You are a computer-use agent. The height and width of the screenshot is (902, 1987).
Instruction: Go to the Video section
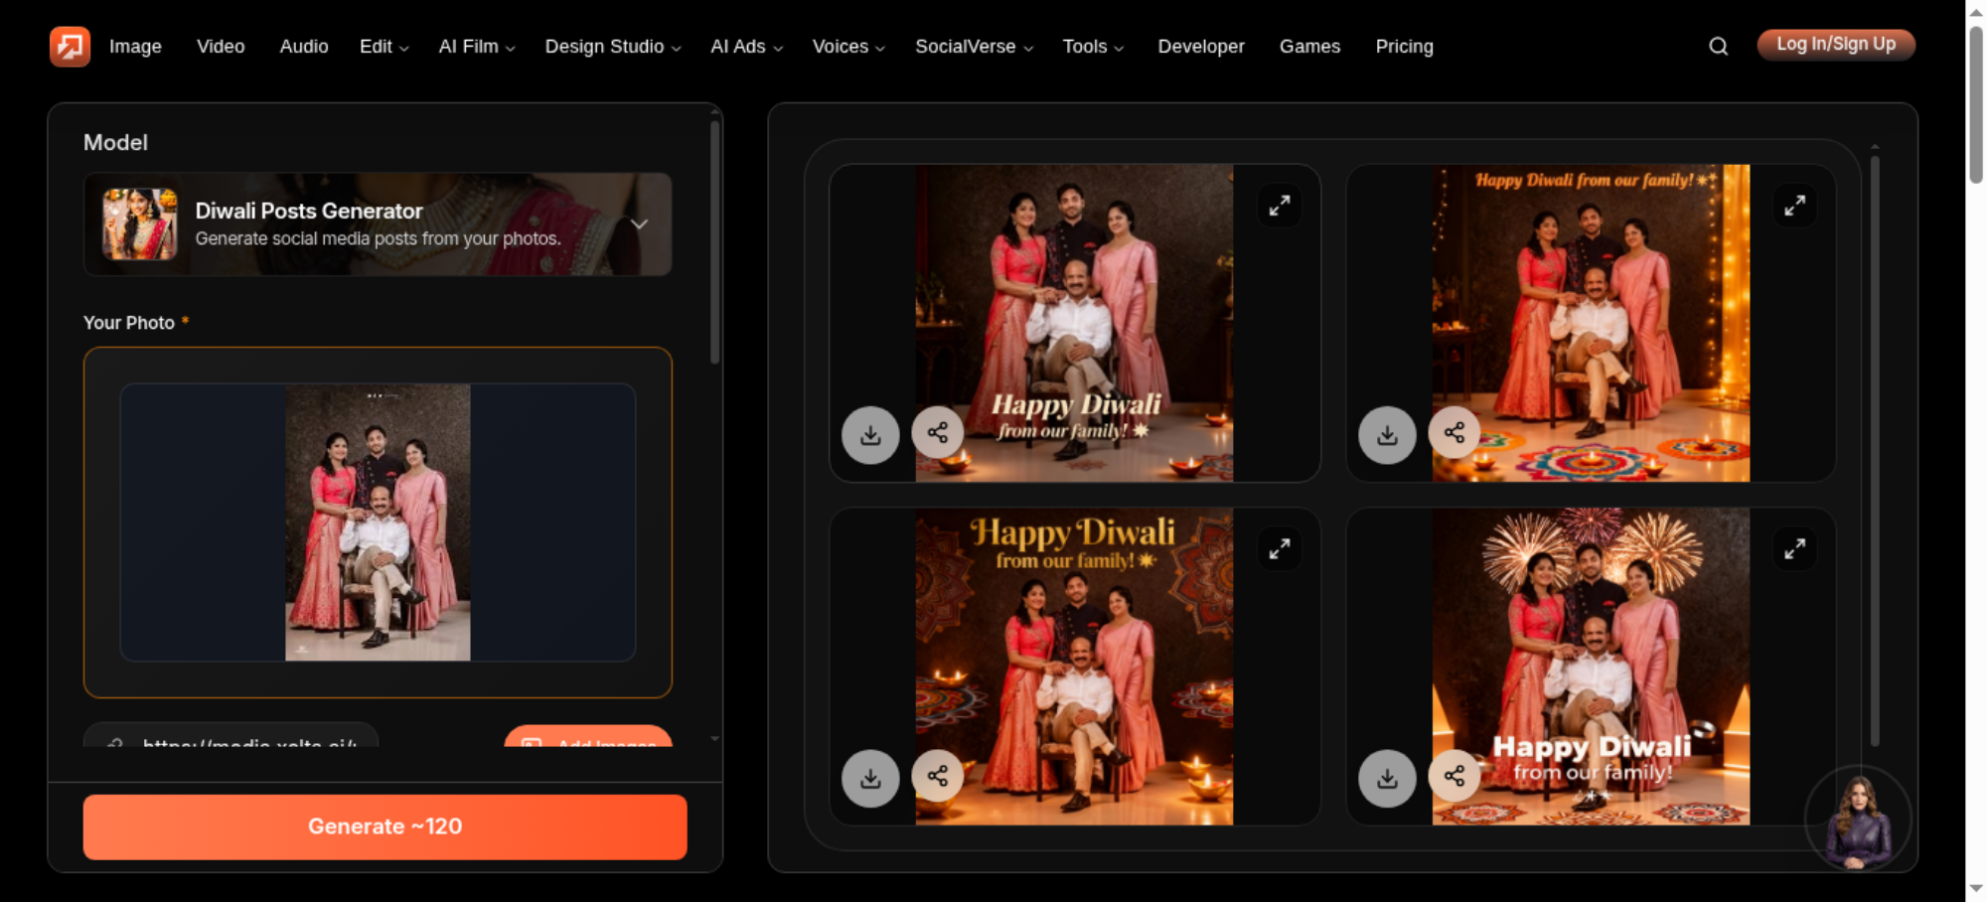tap(221, 47)
